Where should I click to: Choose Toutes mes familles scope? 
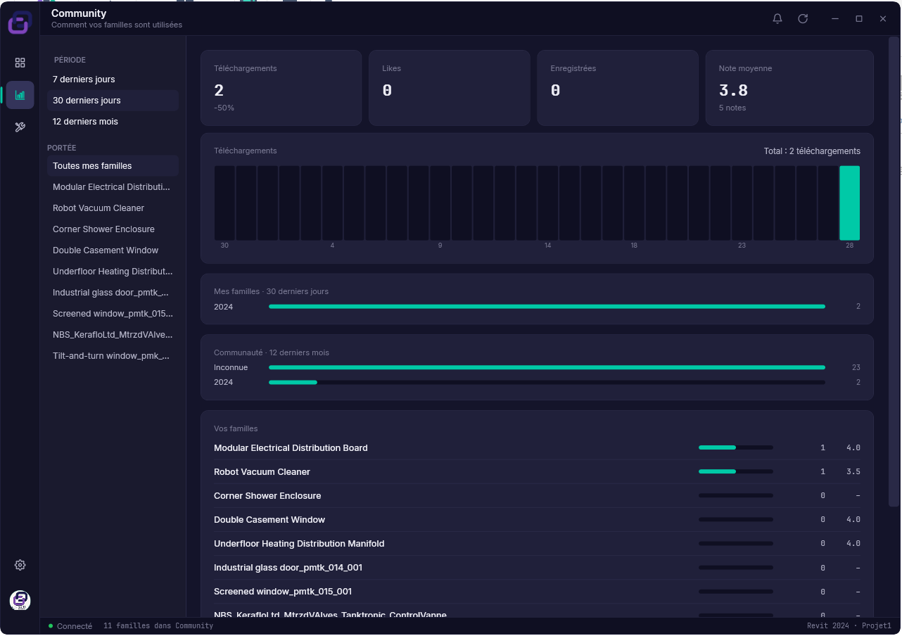tap(113, 166)
